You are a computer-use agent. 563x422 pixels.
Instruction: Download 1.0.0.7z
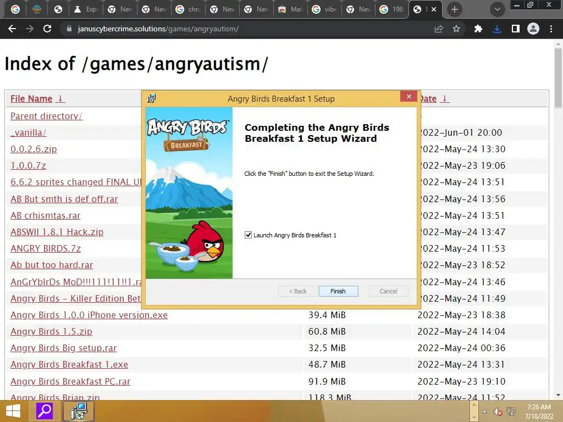[x=29, y=166]
